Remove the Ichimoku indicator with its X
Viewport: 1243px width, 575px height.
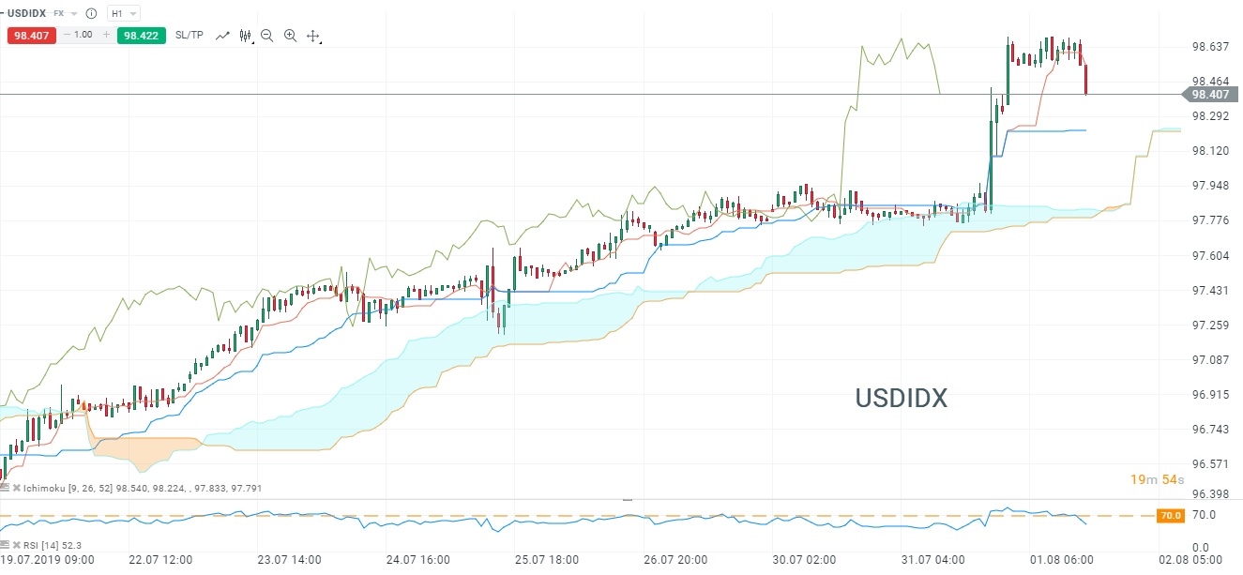tap(18, 488)
